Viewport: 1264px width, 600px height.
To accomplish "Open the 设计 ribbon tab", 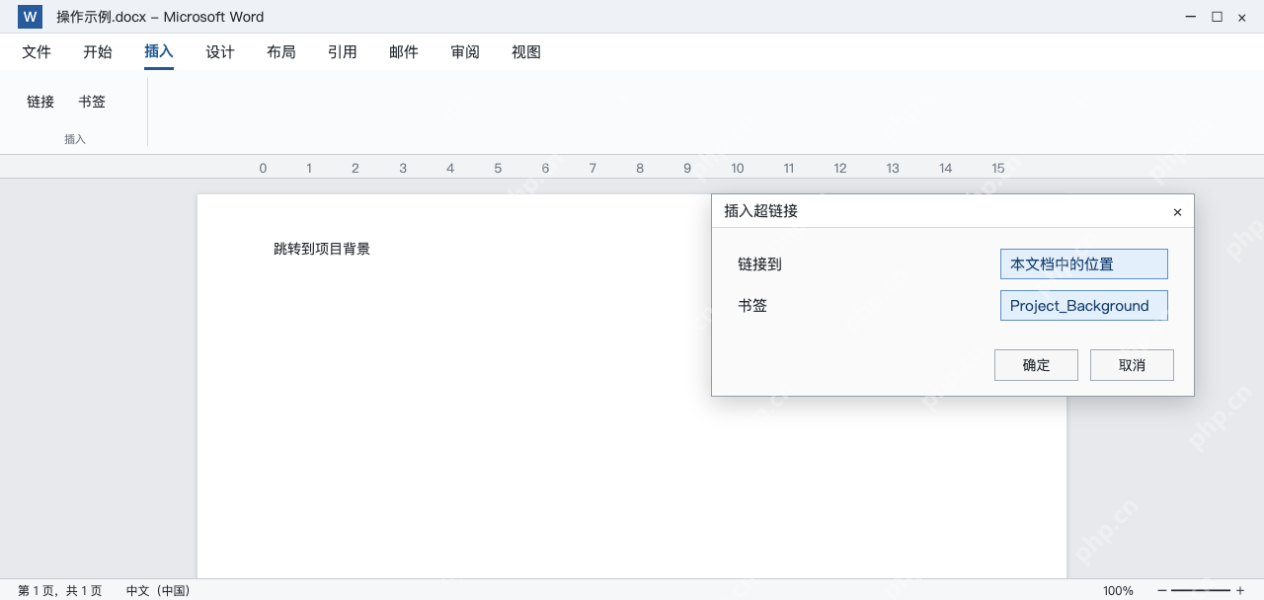I will click(x=220, y=52).
